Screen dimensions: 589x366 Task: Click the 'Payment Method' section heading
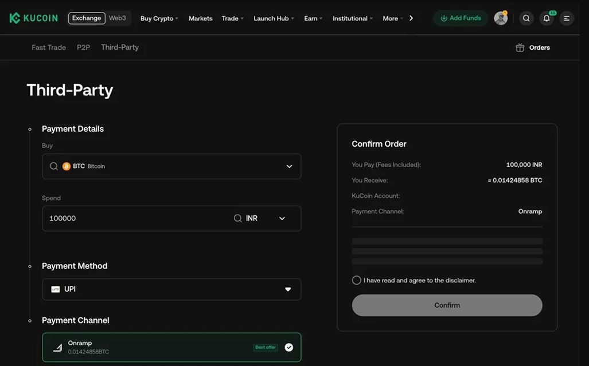coord(75,266)
